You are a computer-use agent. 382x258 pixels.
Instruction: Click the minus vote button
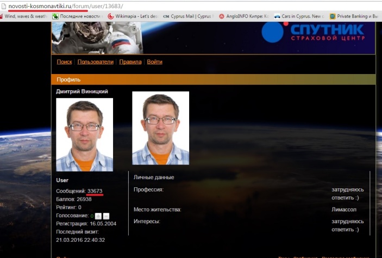[x=106, y=216]
